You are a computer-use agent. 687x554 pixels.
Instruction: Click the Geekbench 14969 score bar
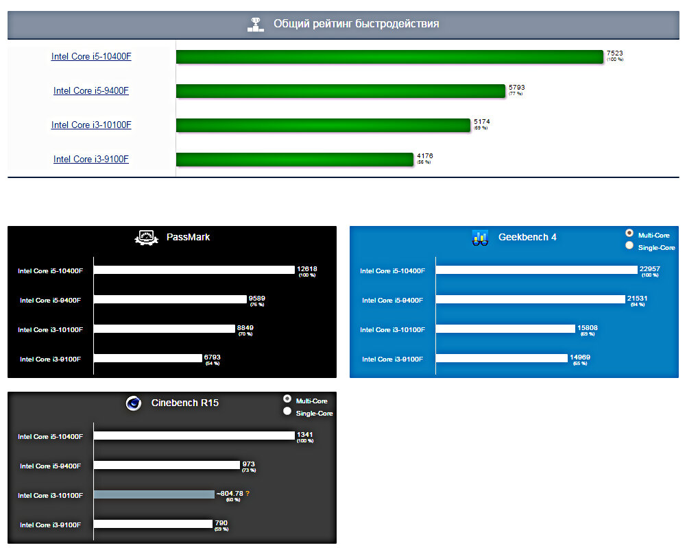tap(502, 358)
